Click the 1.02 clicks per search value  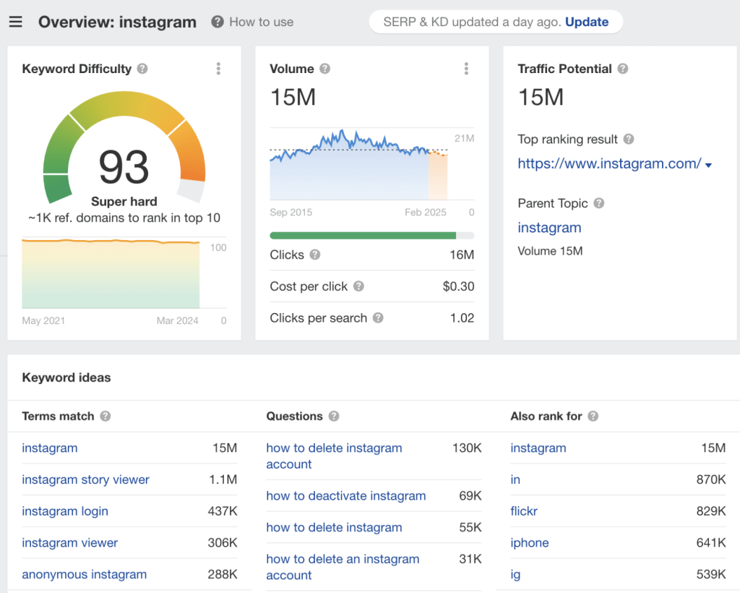pyautogui.click(x=462, y=317)
